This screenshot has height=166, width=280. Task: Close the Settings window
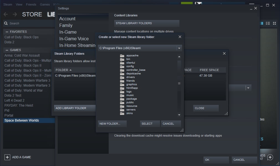point(256,8)
